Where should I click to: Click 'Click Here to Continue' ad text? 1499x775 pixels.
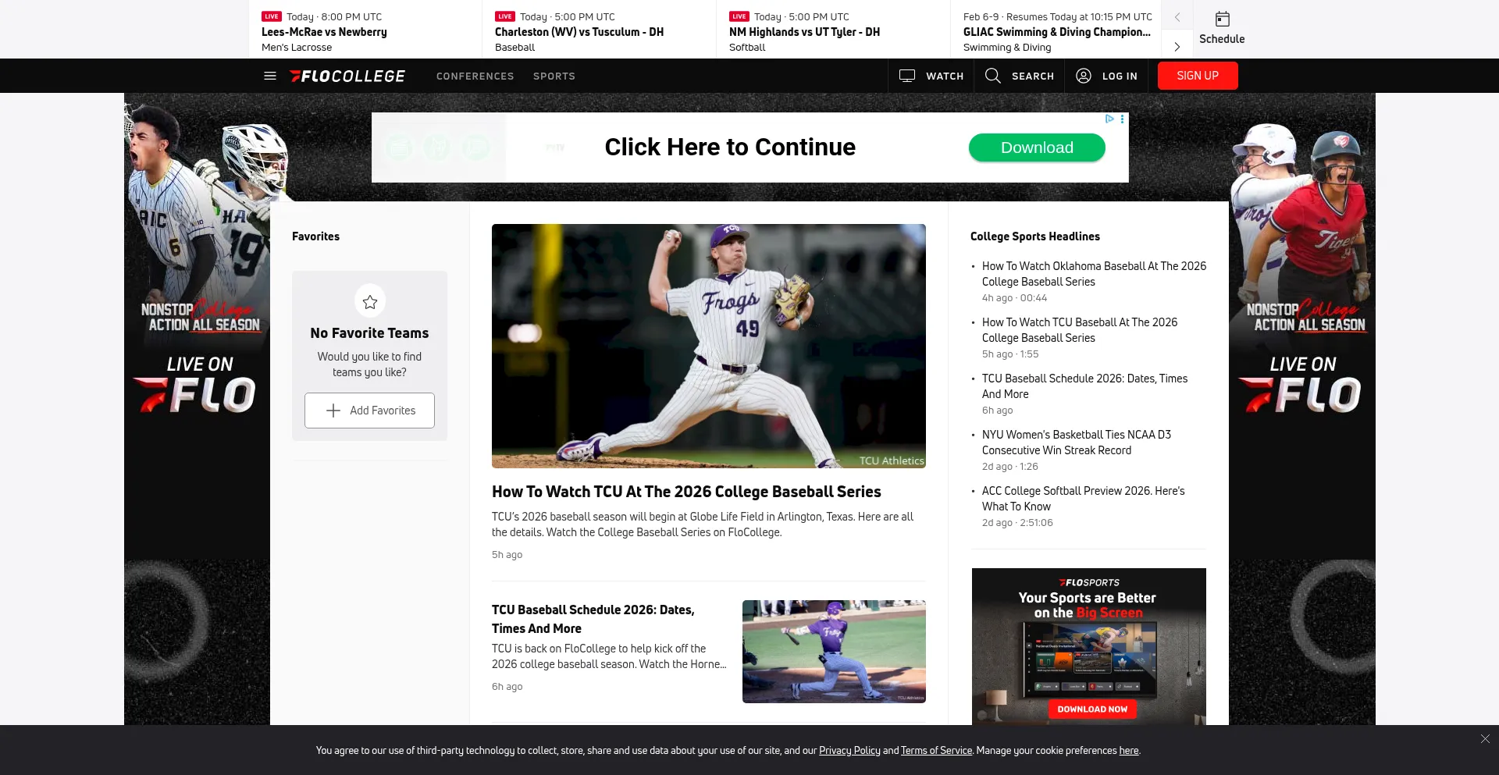tap(730, 147)
